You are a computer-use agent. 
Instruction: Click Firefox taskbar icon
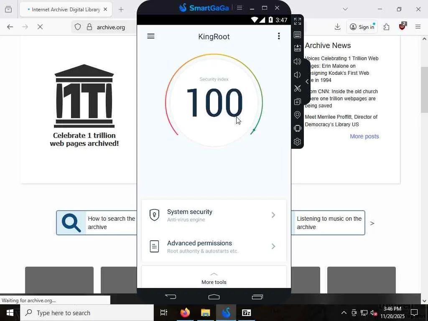tap(185, 313)
